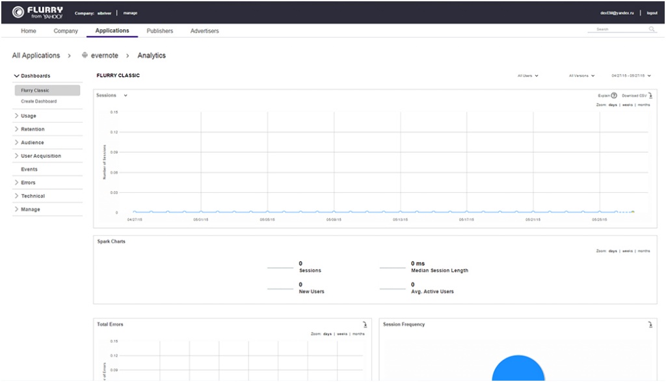Expand the User Acquisition section
The width and height of the screenshot is (666, 382).
click(x=16, y=156)
